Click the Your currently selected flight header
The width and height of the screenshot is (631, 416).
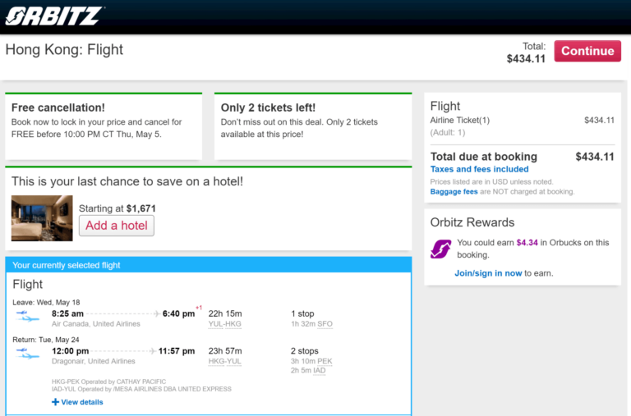67,265
